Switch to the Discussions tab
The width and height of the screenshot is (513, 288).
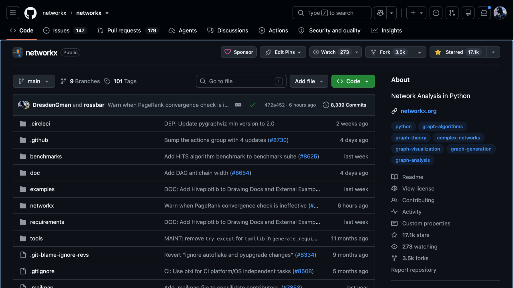pos(228,30)
